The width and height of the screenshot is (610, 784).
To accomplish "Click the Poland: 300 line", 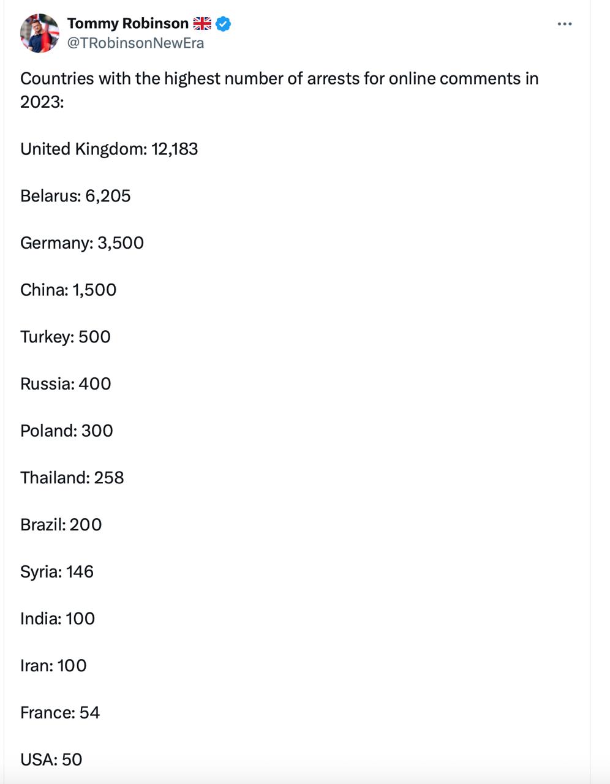I will (x=67, y=431).
